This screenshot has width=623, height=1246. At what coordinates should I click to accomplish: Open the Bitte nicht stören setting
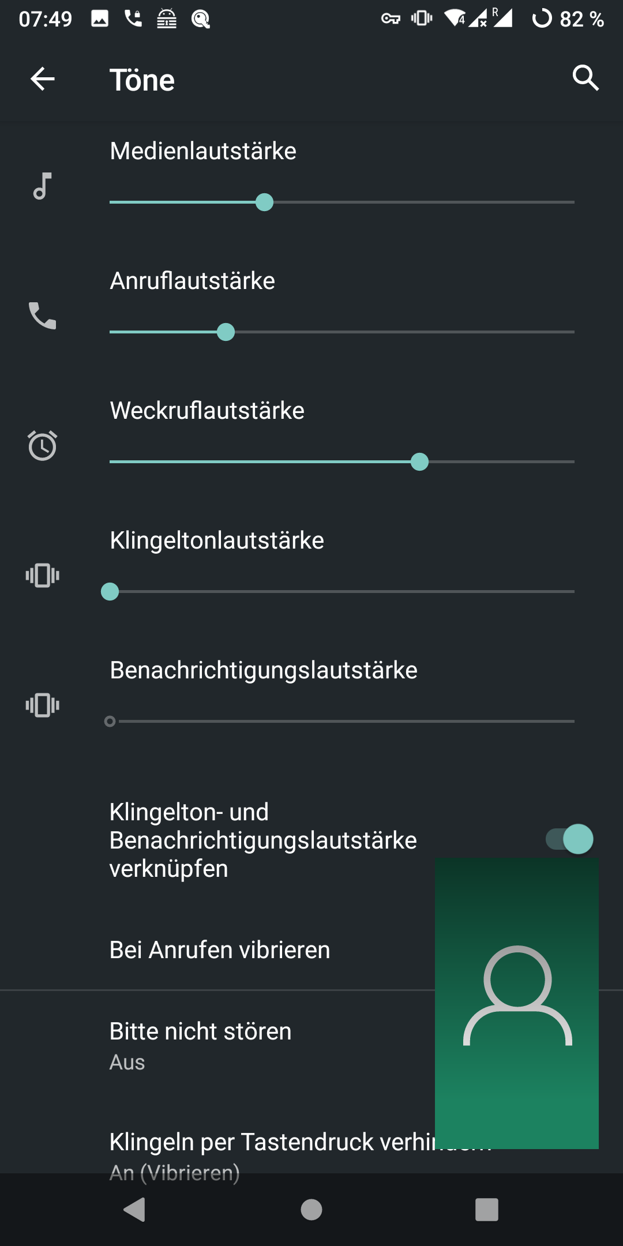(201, 1045)
